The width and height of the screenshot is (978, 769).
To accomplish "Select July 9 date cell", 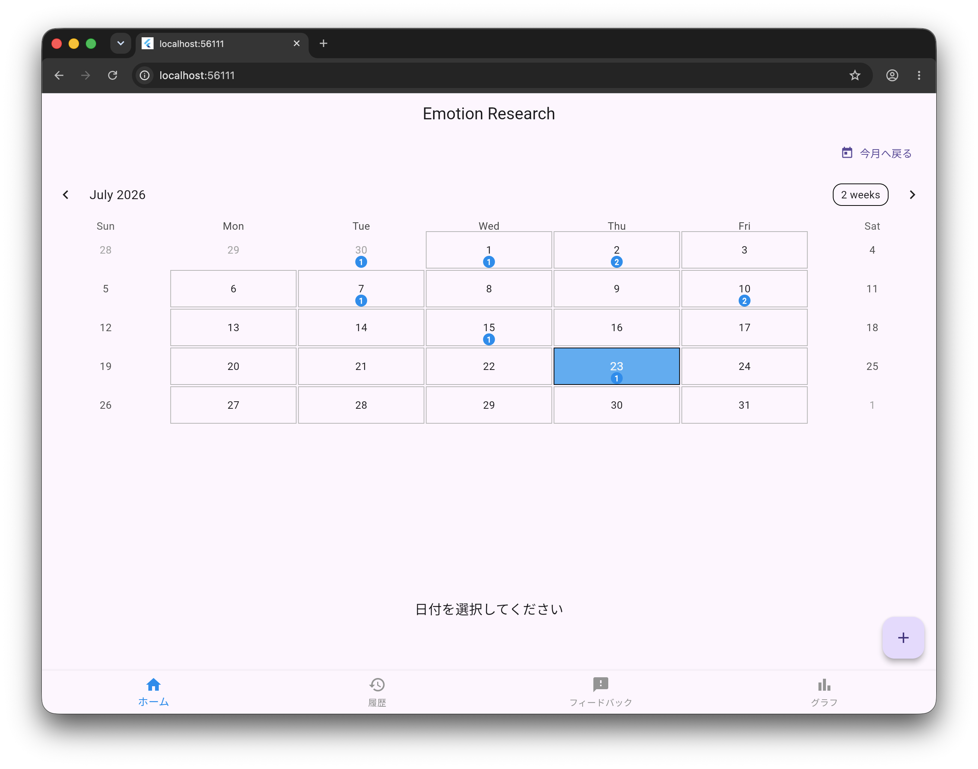I will [616, 289].
